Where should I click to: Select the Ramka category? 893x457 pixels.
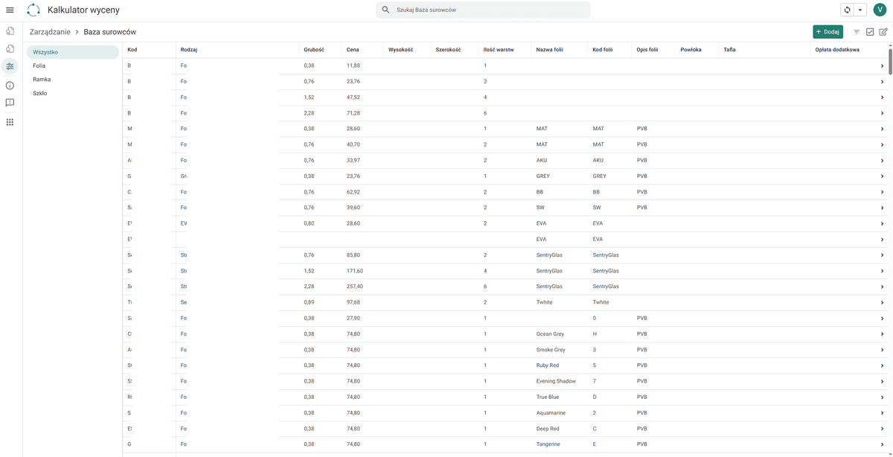[x=72, y=79]
